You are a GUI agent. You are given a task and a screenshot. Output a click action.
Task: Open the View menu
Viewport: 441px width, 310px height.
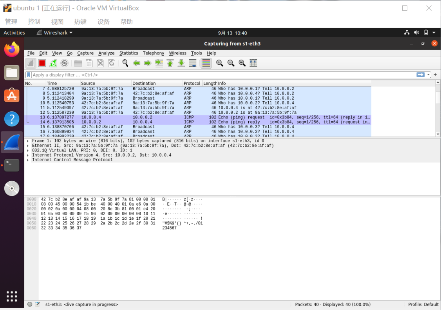pyautogui.click(x=57, y=53)
